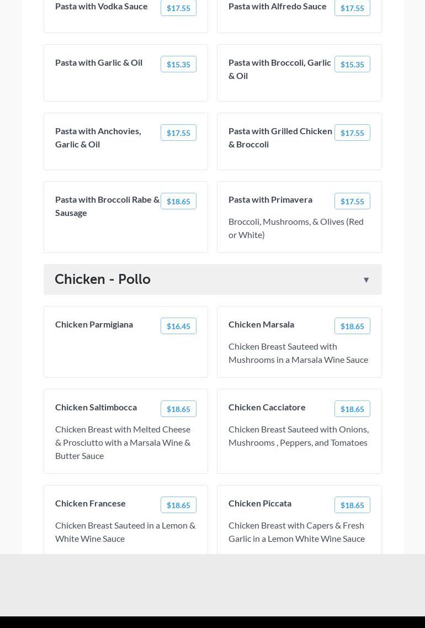The image size is (425, 628).
Task: Click the Pasta with Primavera price button
Action: pos(352,202)
